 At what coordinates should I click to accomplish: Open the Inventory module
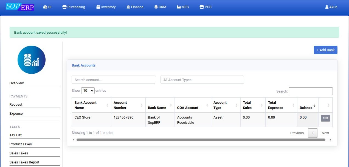106,7
